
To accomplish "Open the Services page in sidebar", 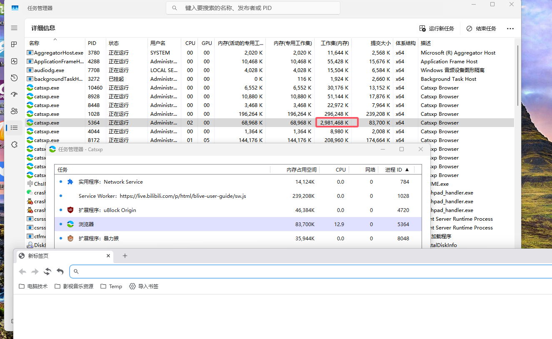I will (14, 144).
